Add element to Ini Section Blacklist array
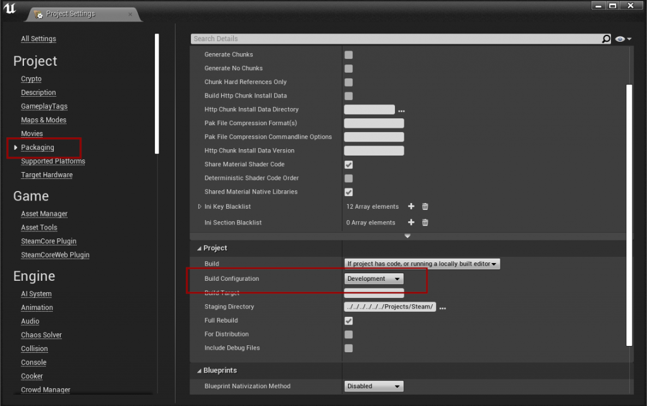This screenshot has width=647, height=406. pyautogui.click(x=411, y=223)
